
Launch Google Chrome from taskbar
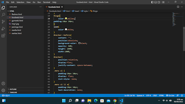click(x=115, y=100)
